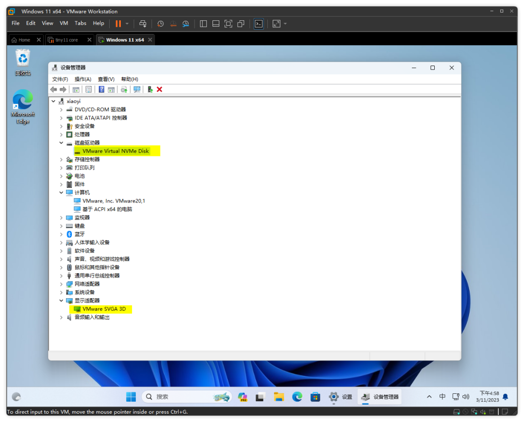Viewport: 524px width, 422px height.
Task: Open the VM menu in VMware
Action: (x=64, y=23)
